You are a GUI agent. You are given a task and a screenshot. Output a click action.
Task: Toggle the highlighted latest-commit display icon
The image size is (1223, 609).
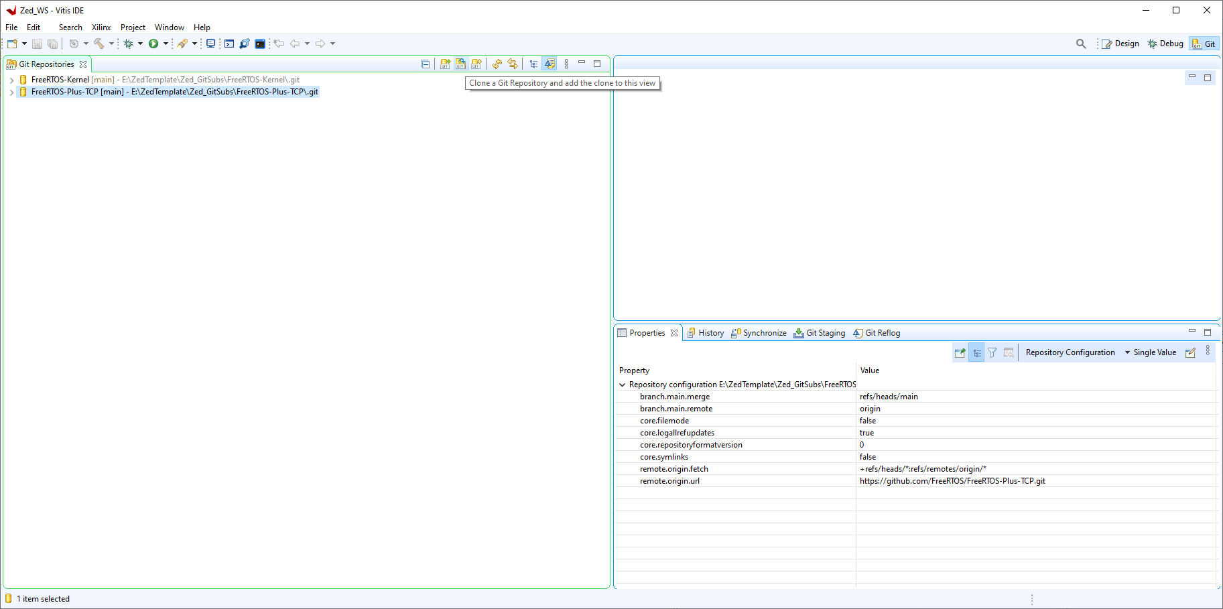[550, 64]
